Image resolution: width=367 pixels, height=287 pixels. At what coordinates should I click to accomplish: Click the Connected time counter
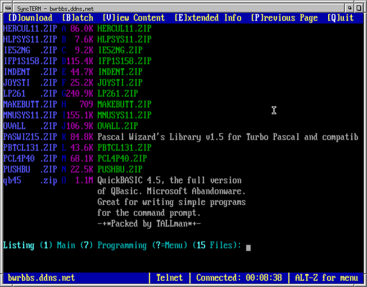239,278
